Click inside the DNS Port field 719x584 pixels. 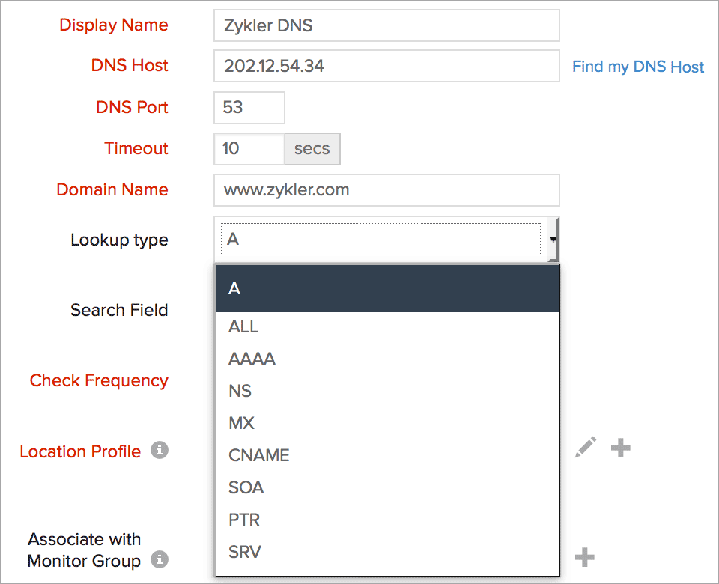249,107
